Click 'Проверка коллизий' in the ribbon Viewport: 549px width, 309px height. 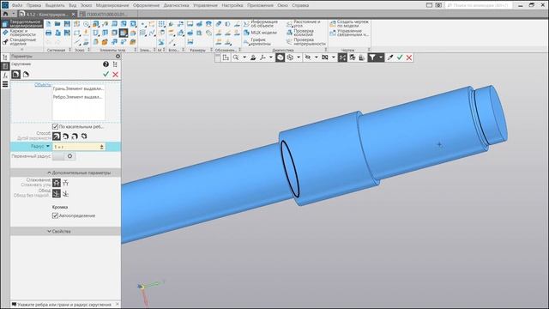coord(301,33)
